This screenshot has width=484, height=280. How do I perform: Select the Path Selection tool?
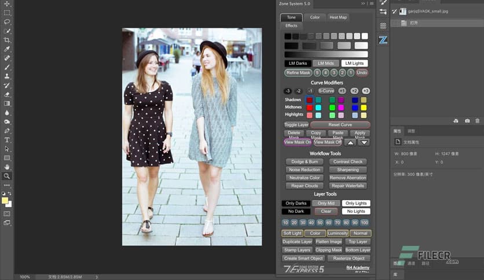tap(7, 149)
